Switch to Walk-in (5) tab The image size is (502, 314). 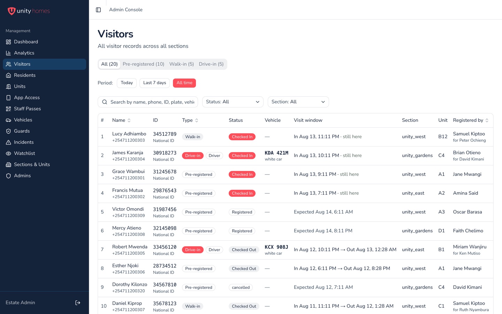point(182,64)
